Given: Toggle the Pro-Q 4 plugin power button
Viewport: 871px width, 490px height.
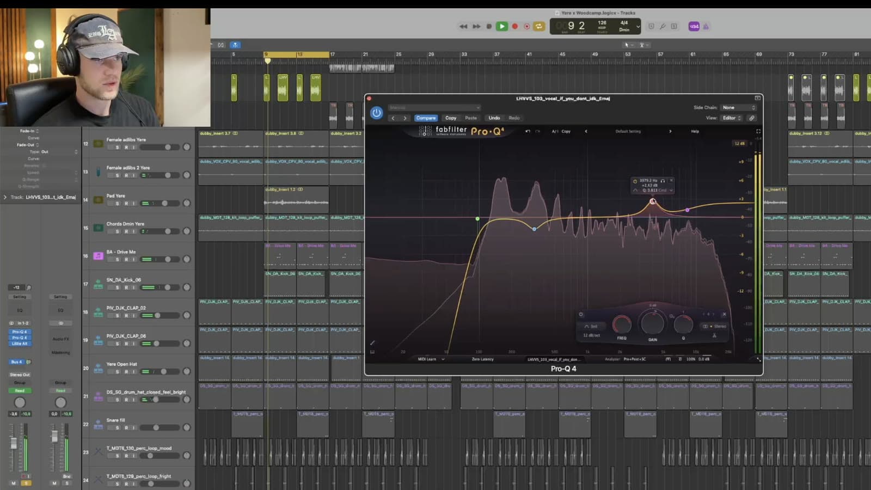Looking at the screenshot, I should click(376, 113).
